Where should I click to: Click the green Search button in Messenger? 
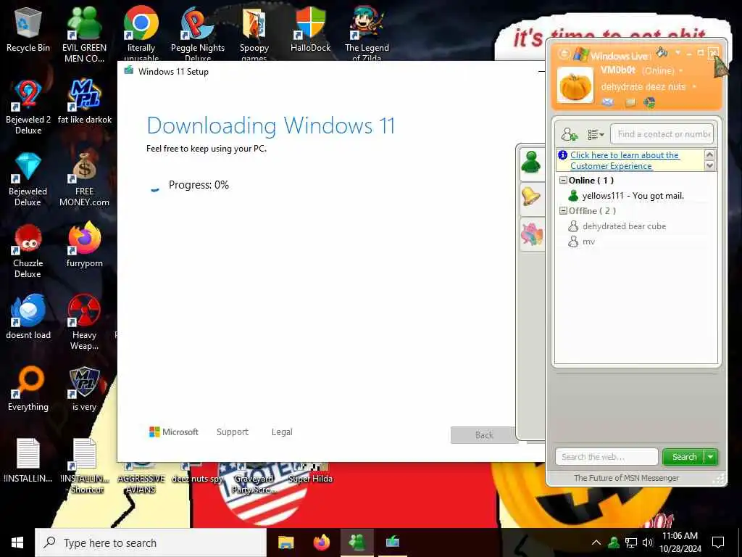click(684, 457)
